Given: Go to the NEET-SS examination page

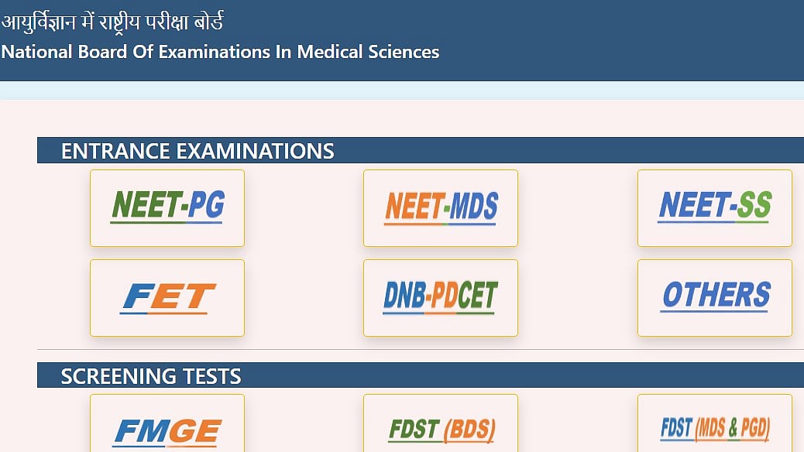Looking at the screenshot, I should coord(714,207).
